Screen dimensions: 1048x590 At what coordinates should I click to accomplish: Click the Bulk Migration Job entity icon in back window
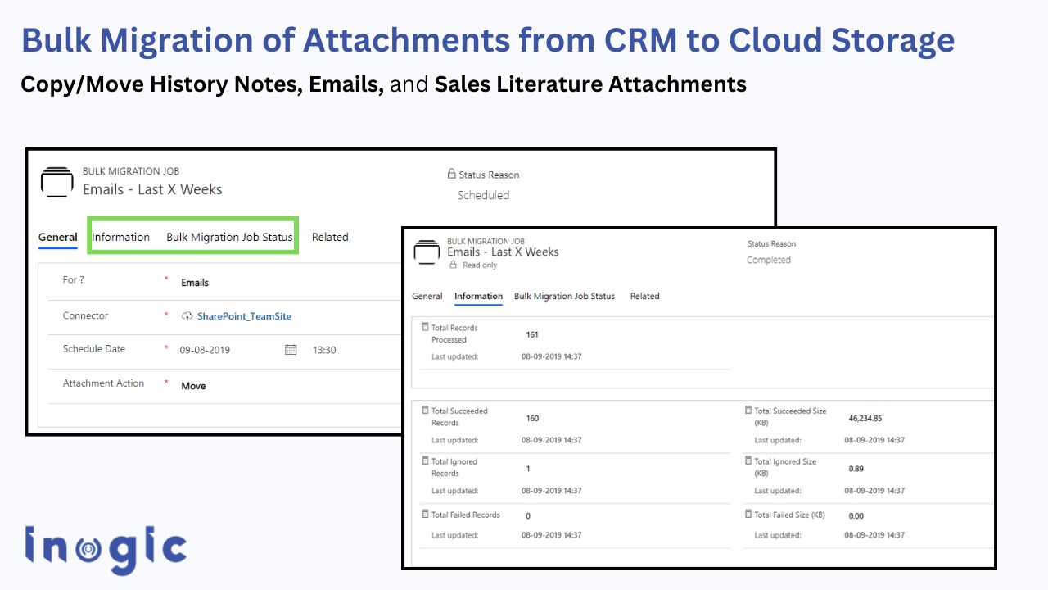[56, 182]
